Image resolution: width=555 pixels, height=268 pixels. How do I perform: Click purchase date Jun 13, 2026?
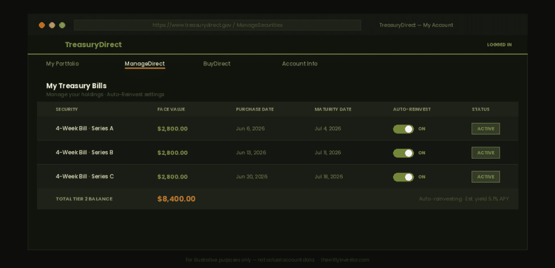[x=251, y=153]
